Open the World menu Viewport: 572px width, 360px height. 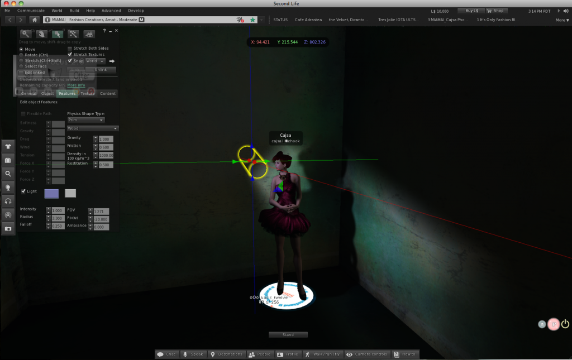tap(57, 11)
